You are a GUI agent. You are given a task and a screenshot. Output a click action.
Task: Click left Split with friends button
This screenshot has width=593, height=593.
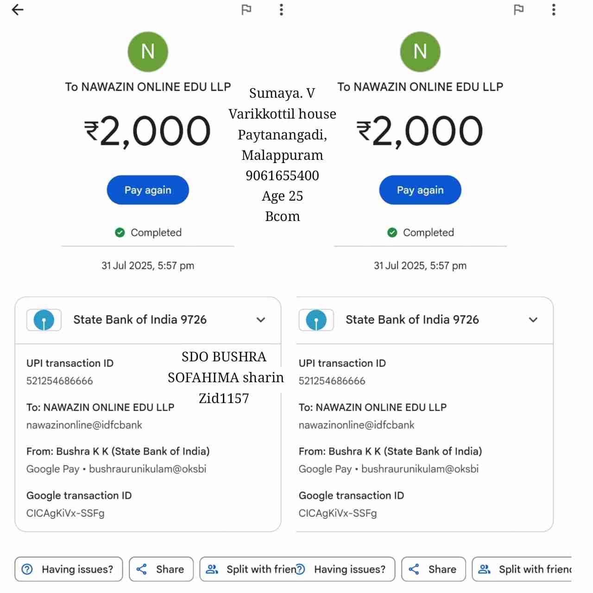click(248, 569)
